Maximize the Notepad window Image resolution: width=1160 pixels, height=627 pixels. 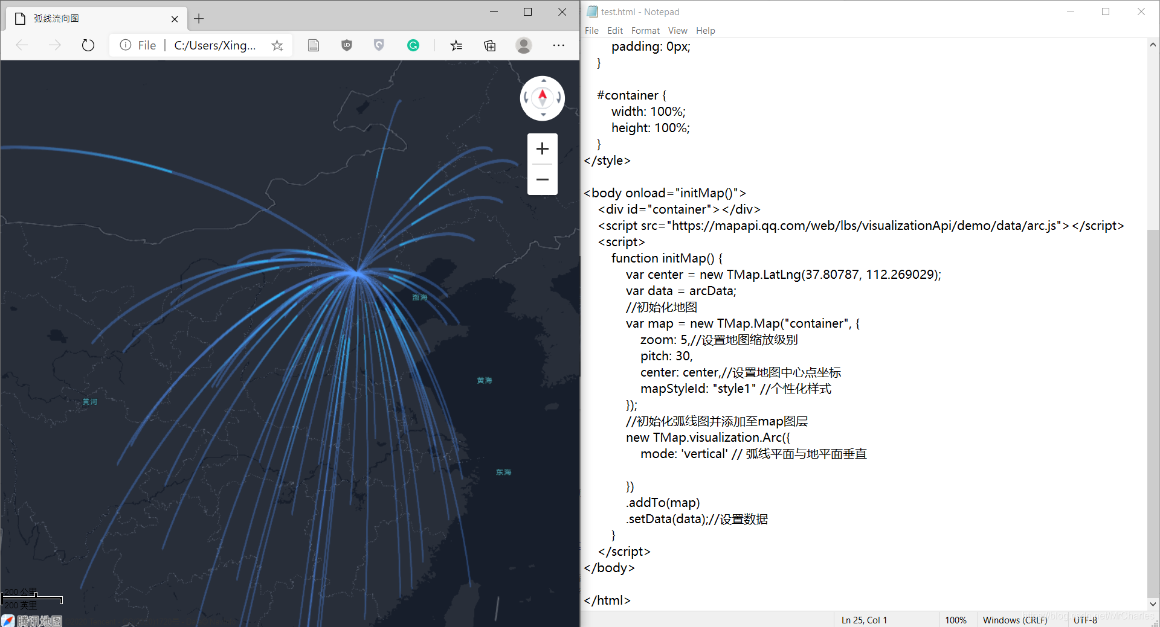tap(1106, 11)
